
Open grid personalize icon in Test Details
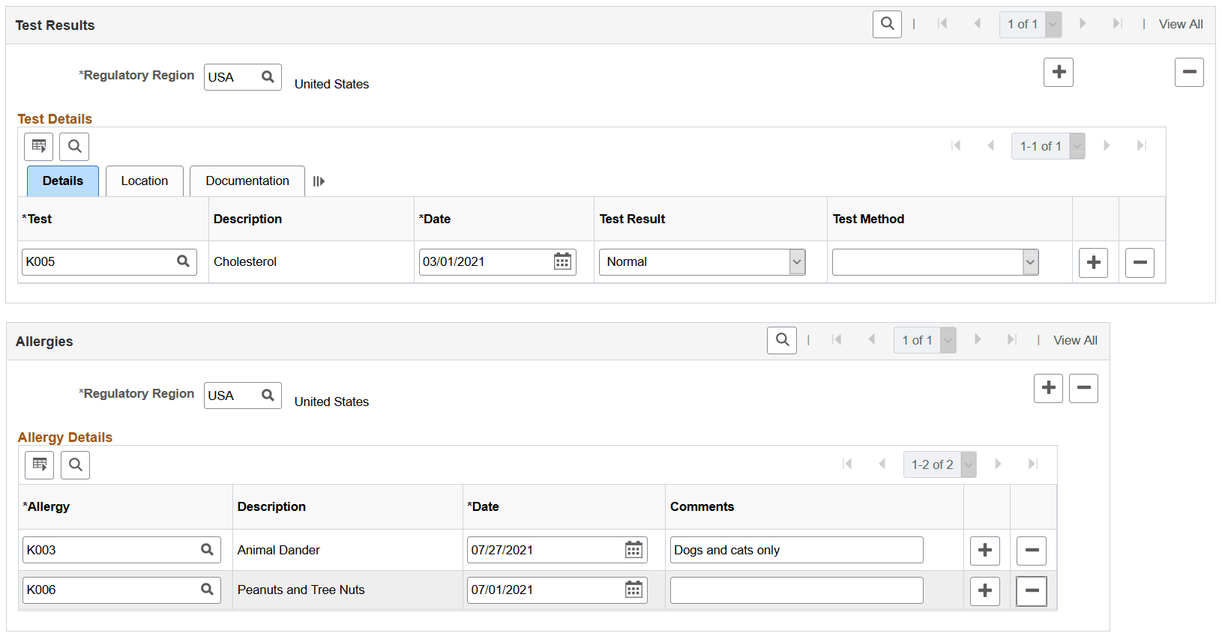39,146
